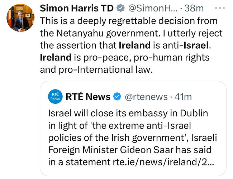The height and width of the screenshot is (179, 233).
Task: Open the RTÉ News account name
Action: click(x=87, y=96)
